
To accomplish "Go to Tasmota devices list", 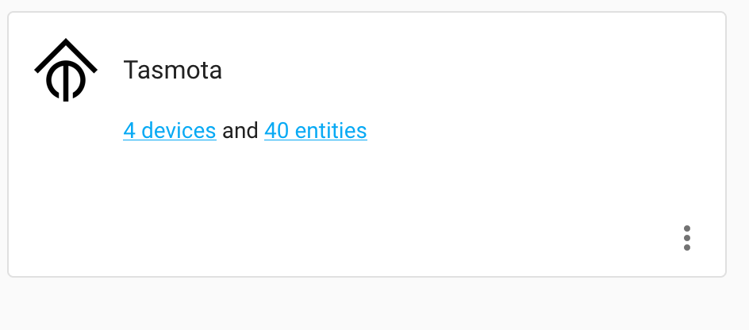I will pyautogui.click(x=170, y=130).
